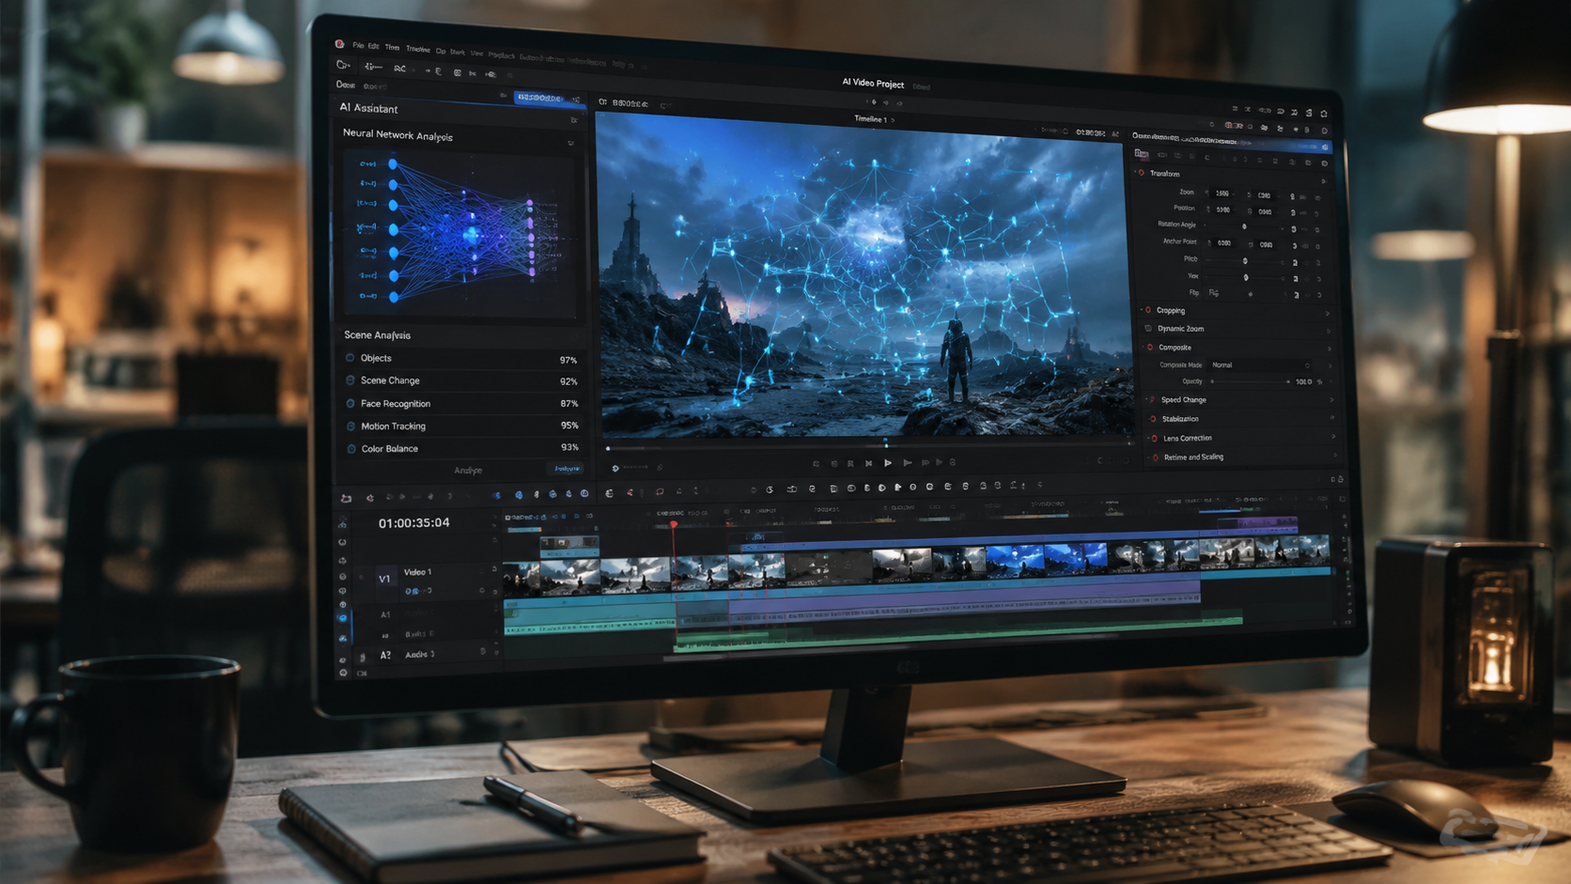Image resolution: width=1571 pixels, height=884 pixels.
Task: Click the AI Video Project title
Action: [x=873, y=84]
